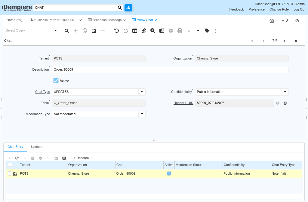Open attachments with paperclip icon
The width and height of the screenshot is (308, 202).
pos(144,31)
